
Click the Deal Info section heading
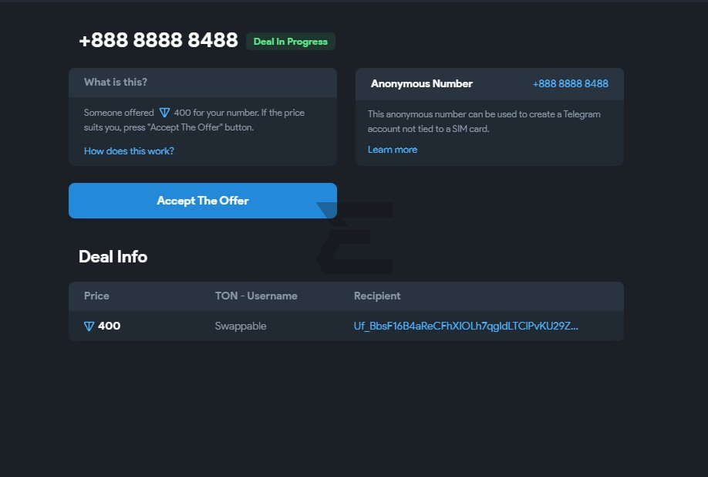tap(113, 256)
